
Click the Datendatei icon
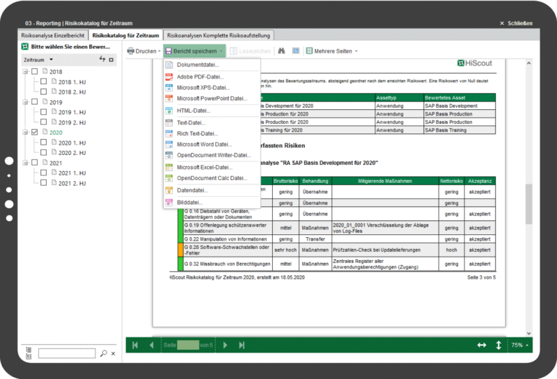169,191
